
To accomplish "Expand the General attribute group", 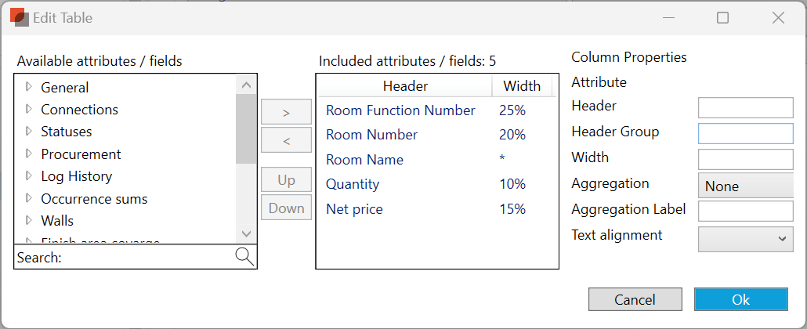I will tap(29, 87).
